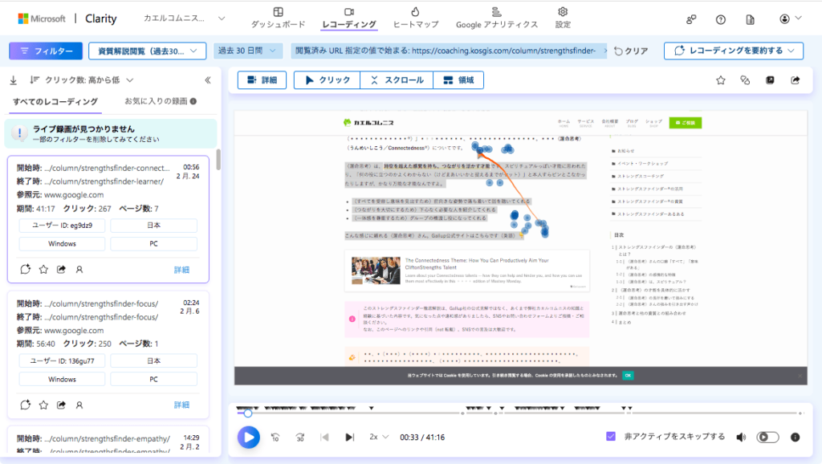Expand the カエルコムニス project dropdown
Image resolution: width=822 pixels, height=464 pixels.
184,18
